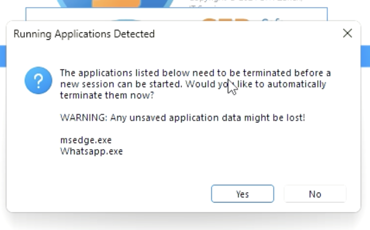This screenshot has height=230, width=370.
Task: Click the blue strip at right screen edge
Action: (365, 56)
